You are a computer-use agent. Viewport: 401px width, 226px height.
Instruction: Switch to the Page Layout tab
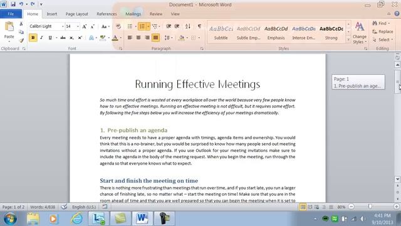(x=76, y=14)
